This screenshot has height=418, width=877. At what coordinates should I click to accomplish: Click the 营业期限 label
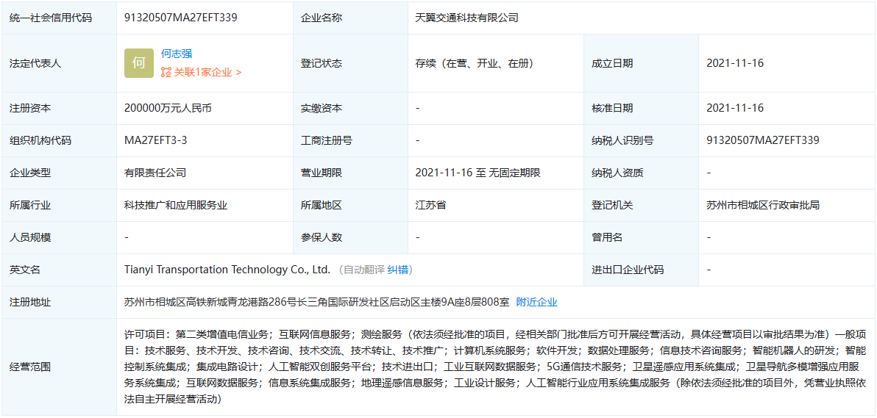point(321,173)
